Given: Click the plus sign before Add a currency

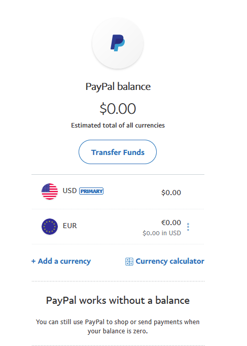Looking at the screenshot, I should tap(33, 261).
